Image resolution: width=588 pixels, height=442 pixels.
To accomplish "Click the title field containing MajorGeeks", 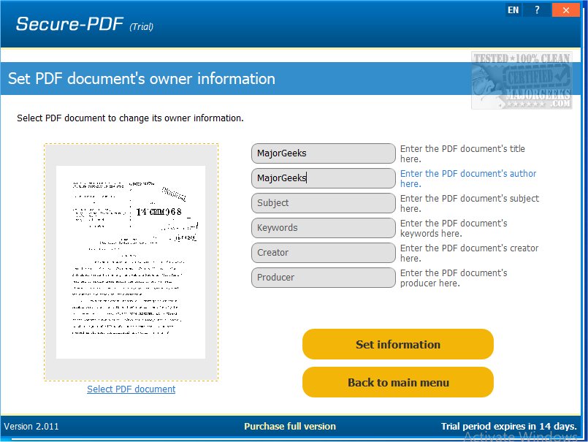I will point(324,153).
